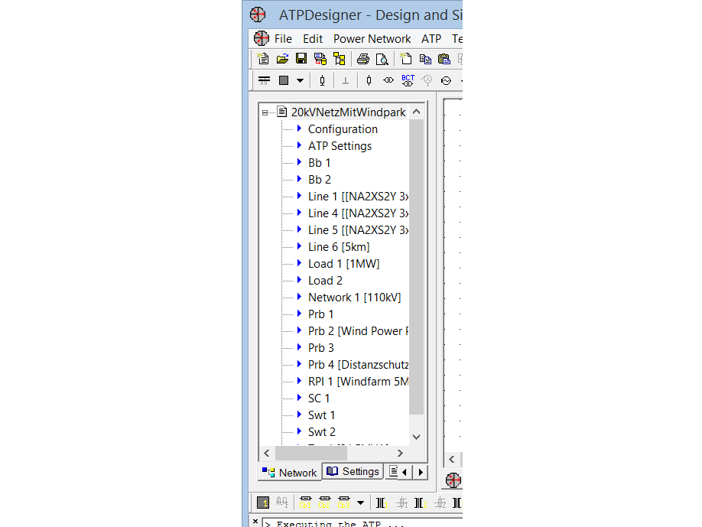702x527 pixels.
Task: Select ATP Settings tree item
Action: click(x=340, y=145)
